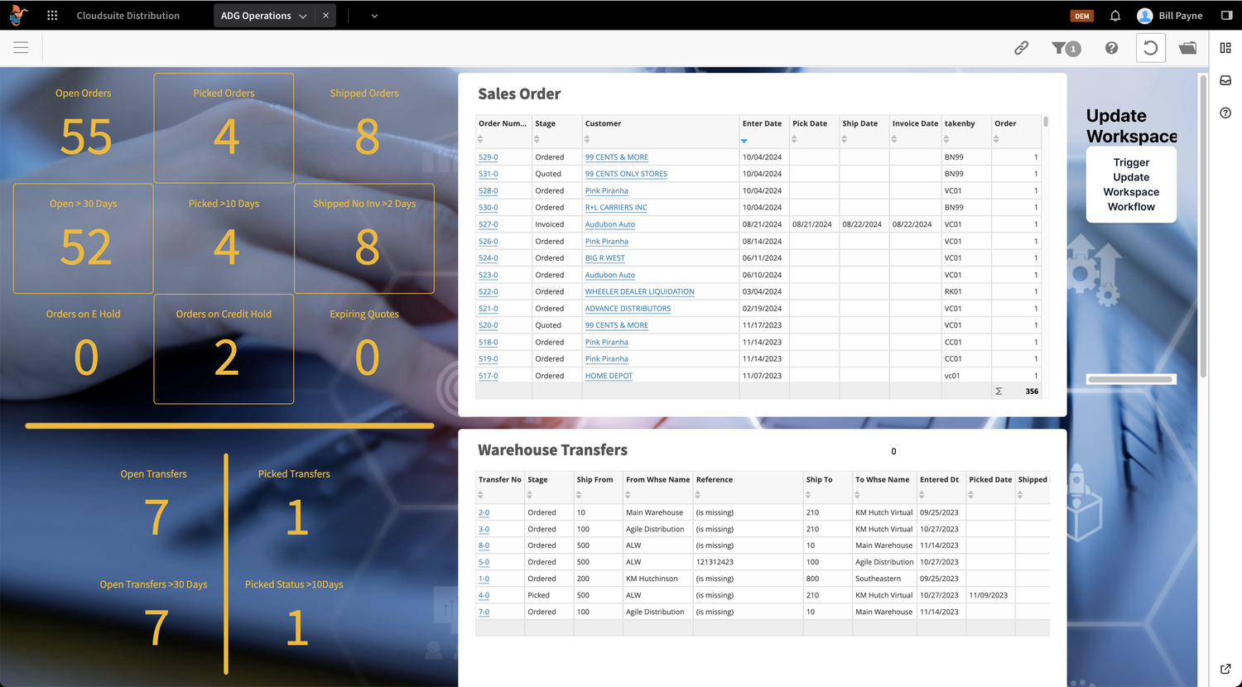Expand the workspace selector chevron beside ADG Operations

click(x=302, y=14)
